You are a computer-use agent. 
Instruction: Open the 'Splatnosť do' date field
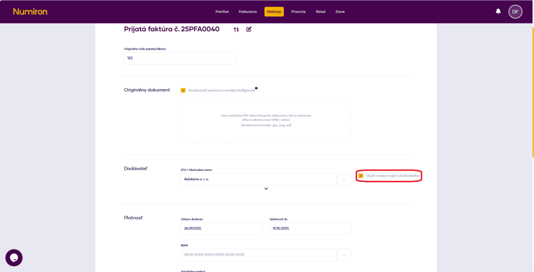coord(310,229)
